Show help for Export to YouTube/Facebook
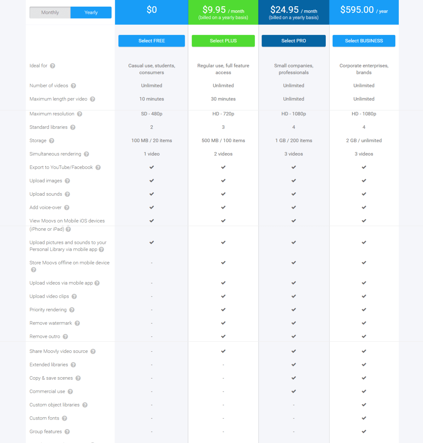The image size is (423, 443). [x=98, y=167]
